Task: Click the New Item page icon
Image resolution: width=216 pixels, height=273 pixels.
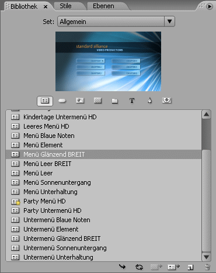Action: tap(190, 267)
